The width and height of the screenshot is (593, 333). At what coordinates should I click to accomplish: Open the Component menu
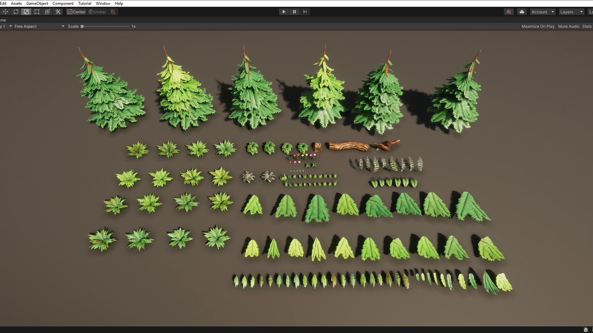(x=63, y=3)
